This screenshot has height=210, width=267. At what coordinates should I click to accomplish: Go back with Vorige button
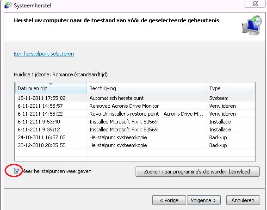click(x=169, y=200)
